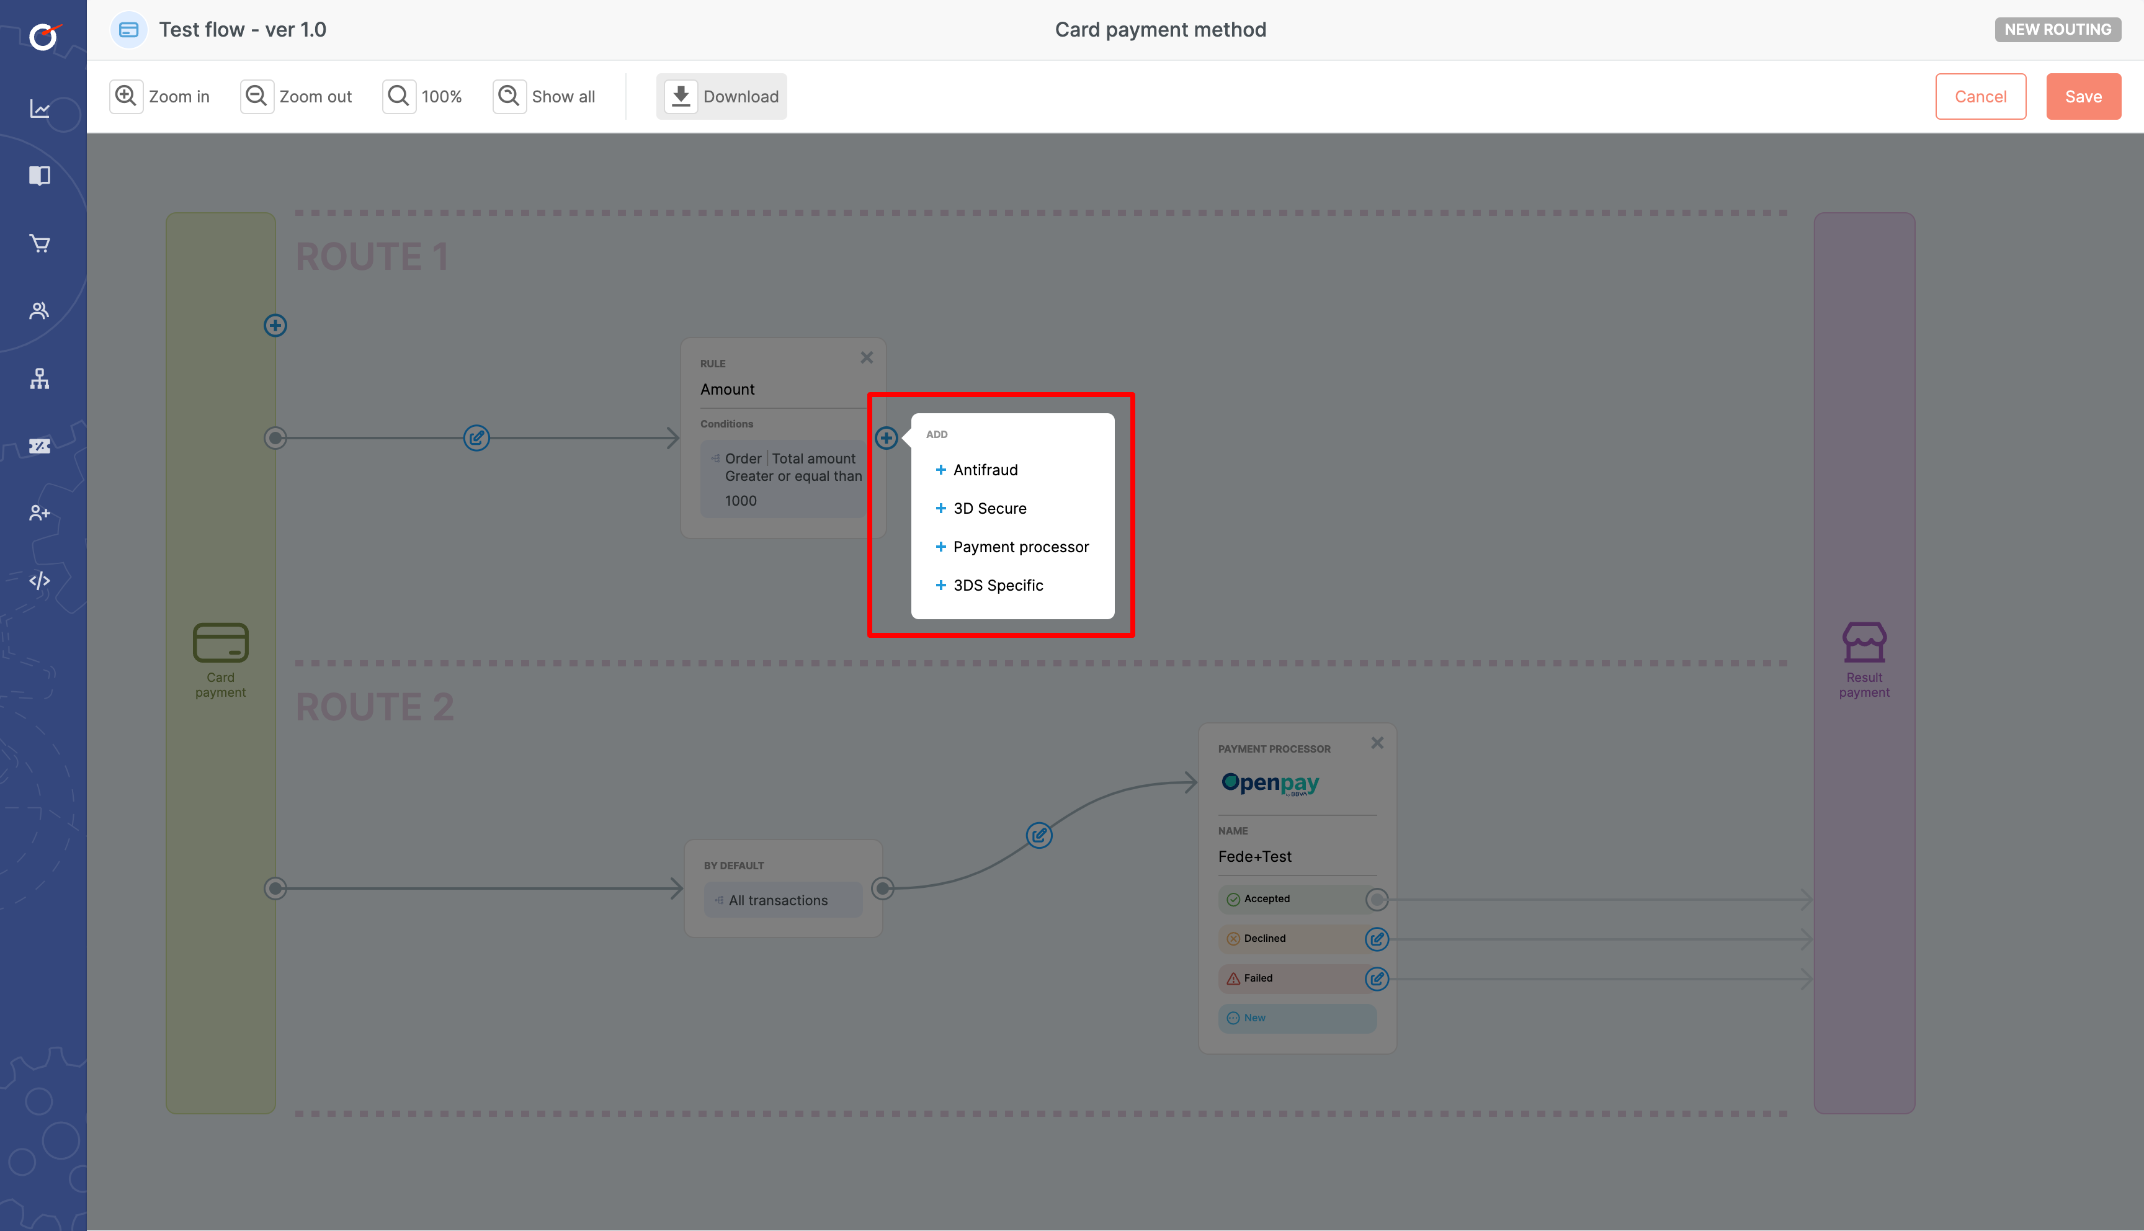The image size is (2144, 1231).
Task: Open the coupon ticket sidebar icon
Action: click(40, 445)
